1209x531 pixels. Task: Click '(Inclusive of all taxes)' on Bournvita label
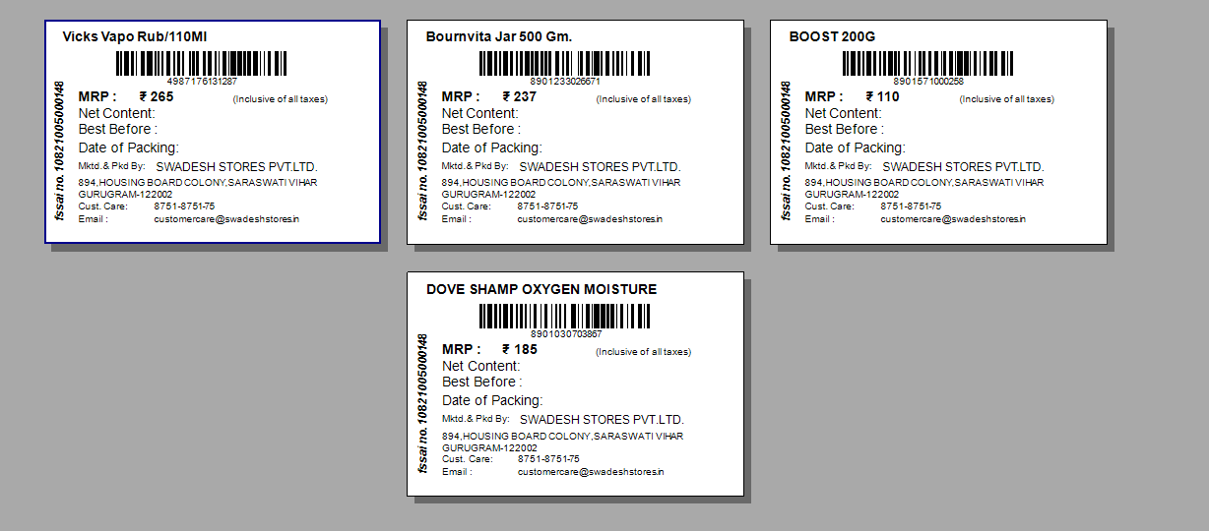(x=644, y=99)
